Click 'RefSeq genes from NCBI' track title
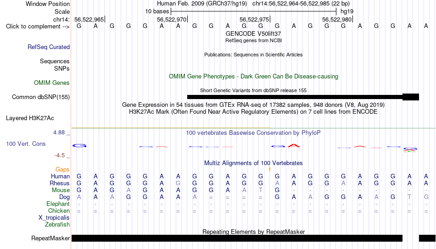 click(253, 40)
